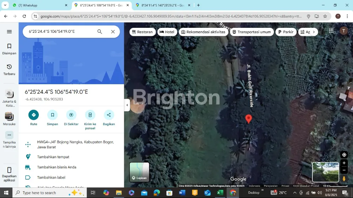Screen dimensions: 353x198
Task: Expand Tampilkan lainnya in sidebar
Action: [9, 135]
